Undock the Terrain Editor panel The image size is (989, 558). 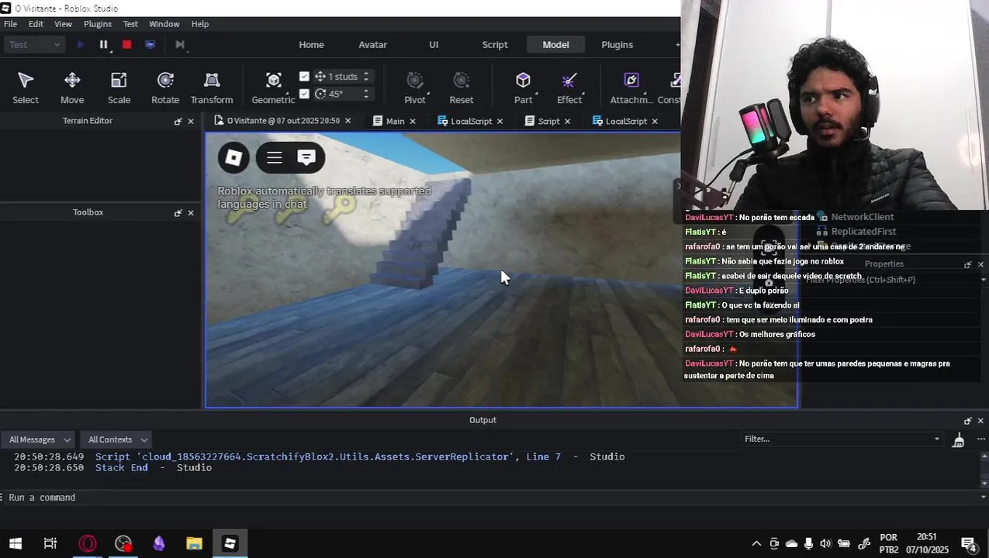pos(178,121)
